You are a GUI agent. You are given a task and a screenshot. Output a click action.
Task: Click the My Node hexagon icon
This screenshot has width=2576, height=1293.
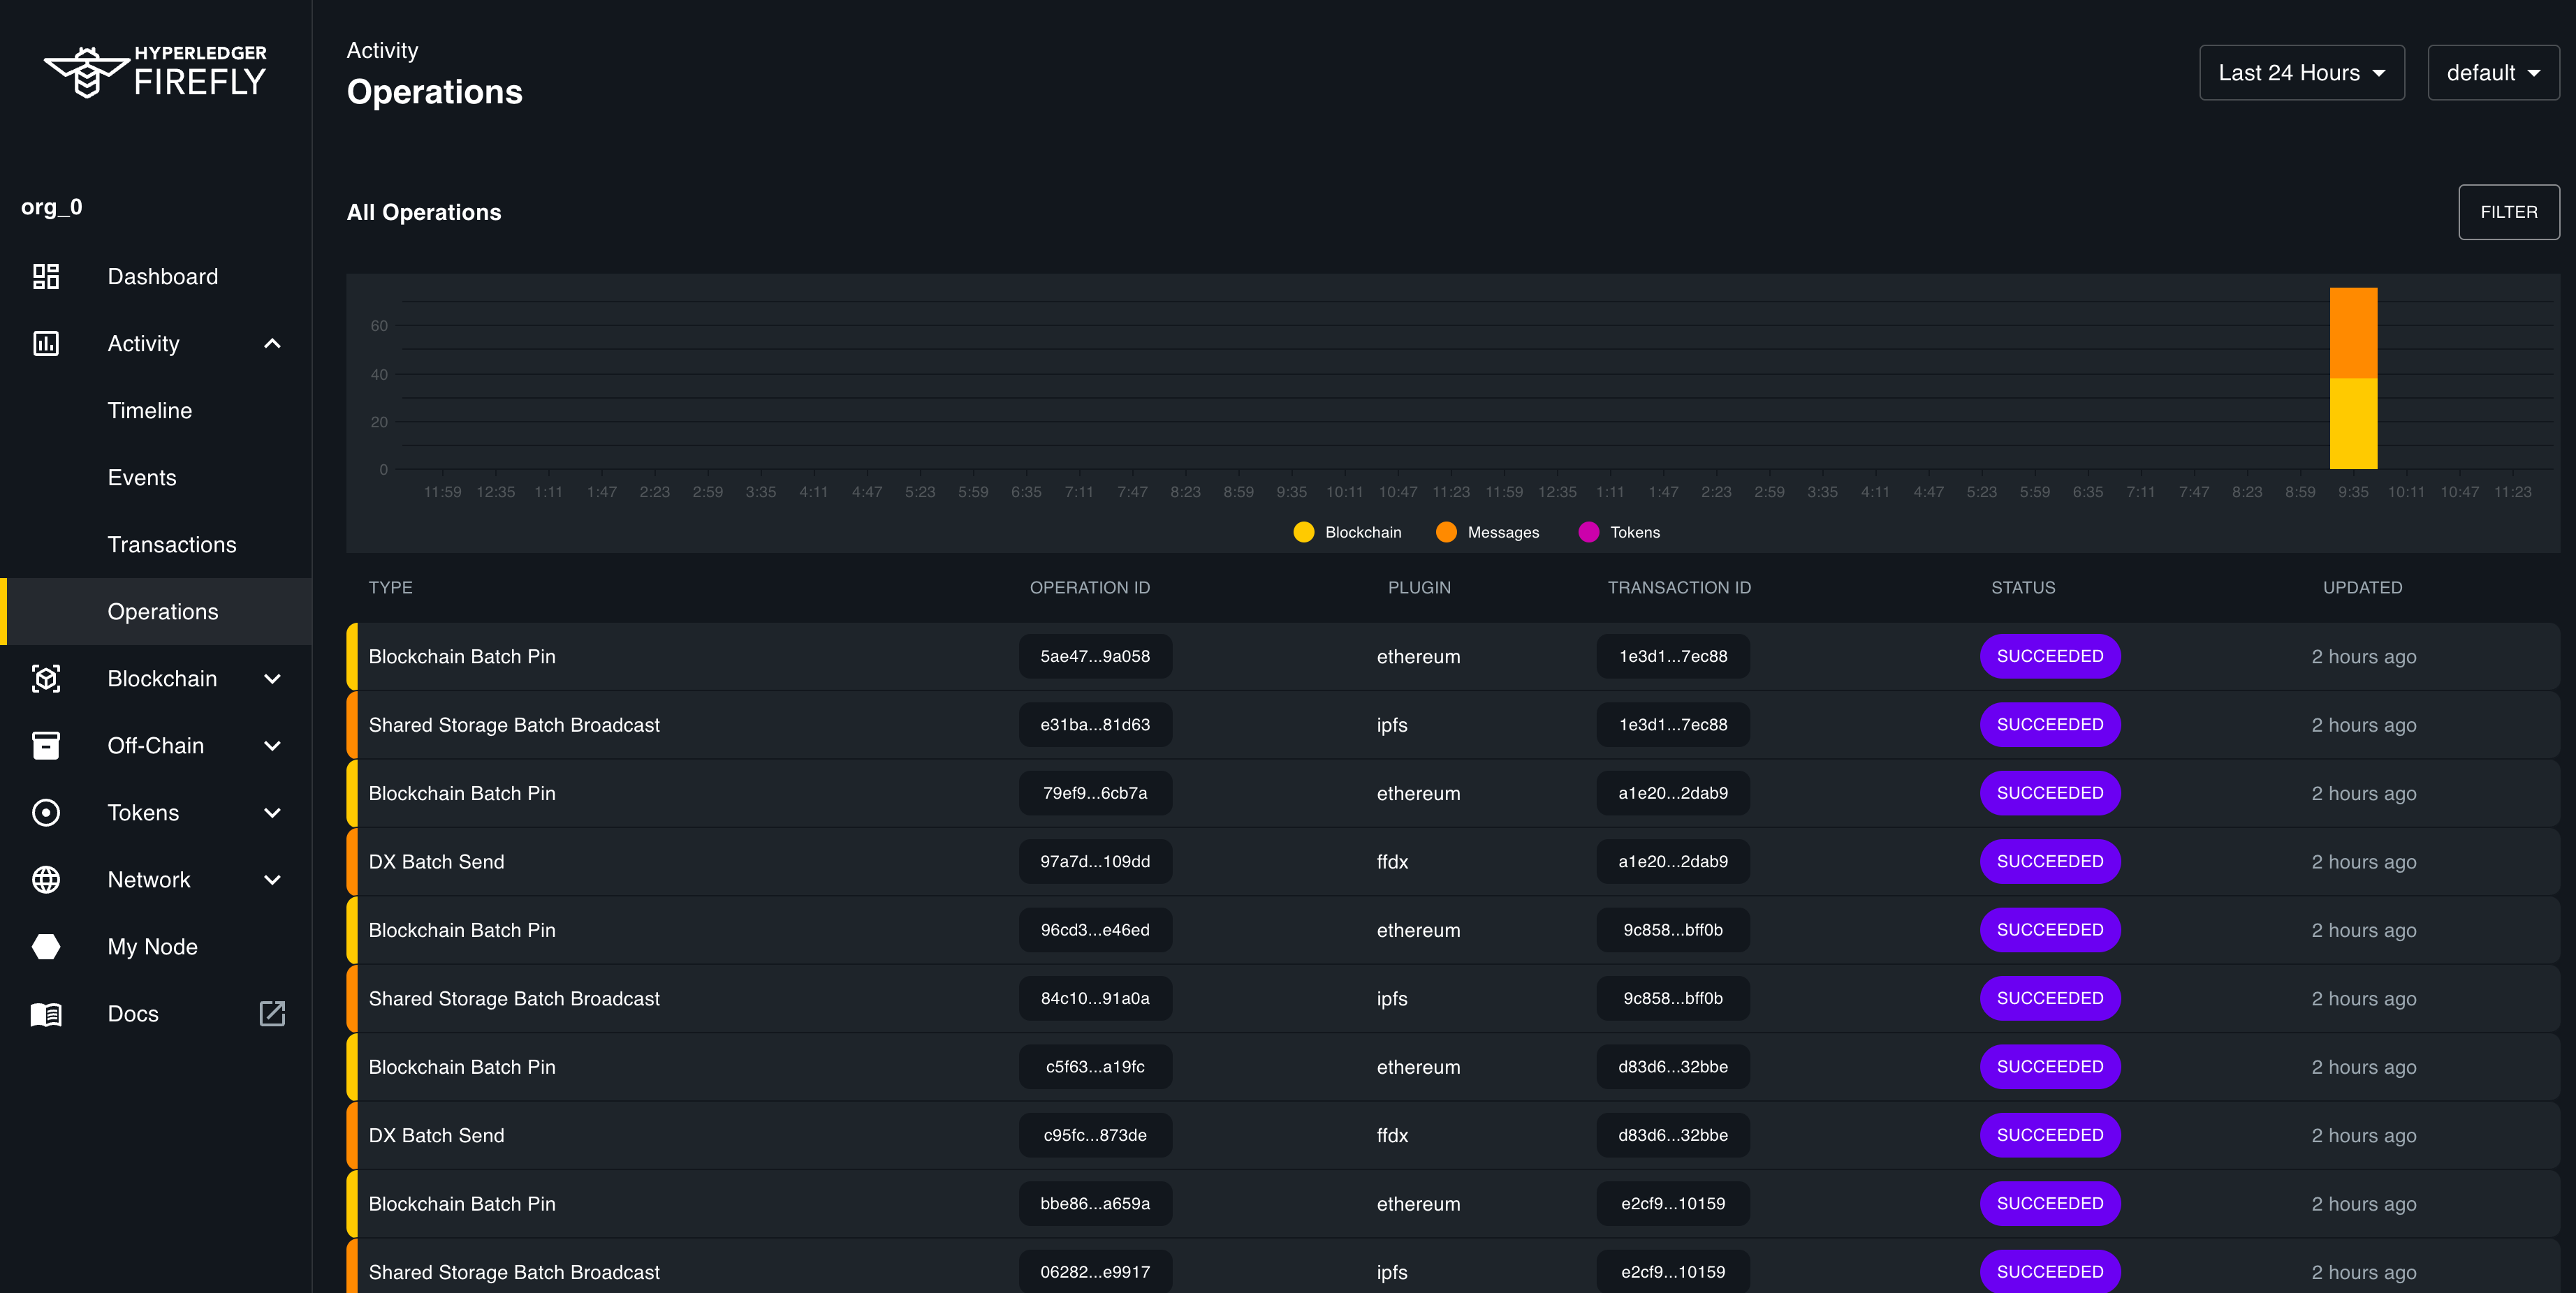point(46,946)
